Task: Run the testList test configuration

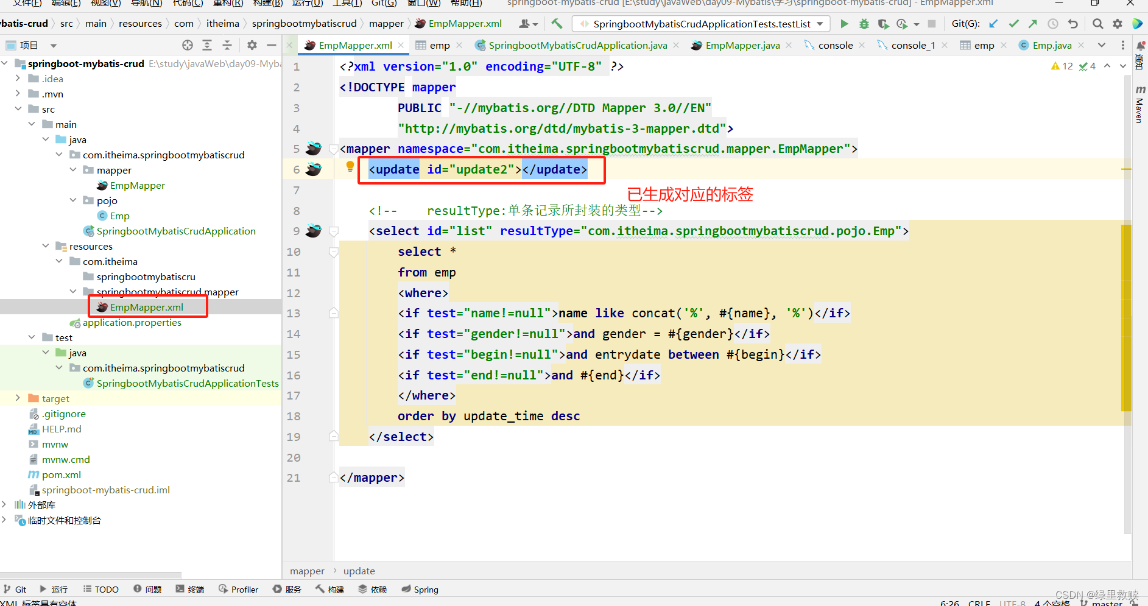Action: pos(844,24)
